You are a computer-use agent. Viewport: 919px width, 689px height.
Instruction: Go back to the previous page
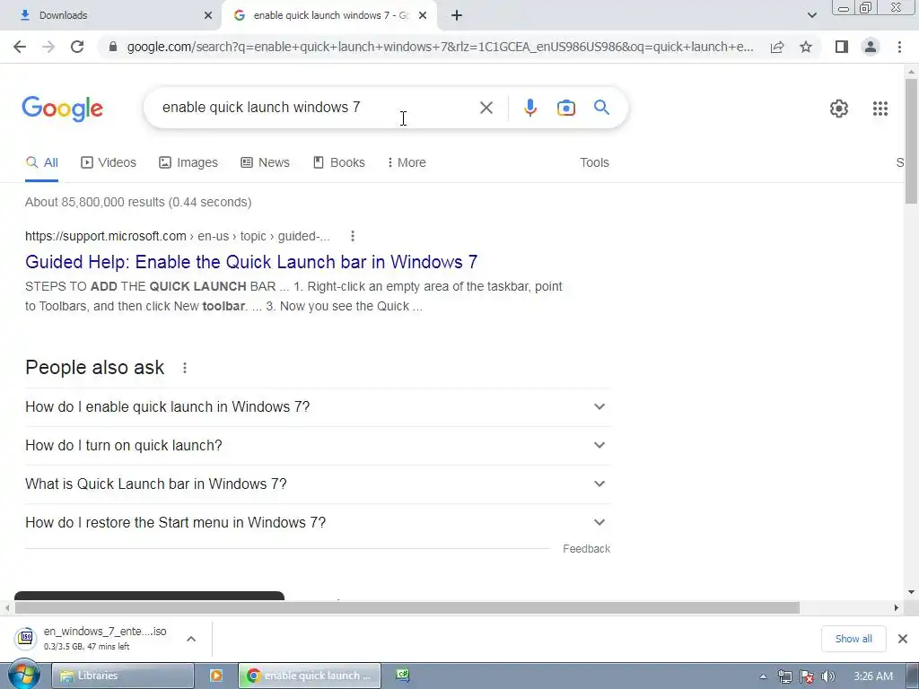20,47
